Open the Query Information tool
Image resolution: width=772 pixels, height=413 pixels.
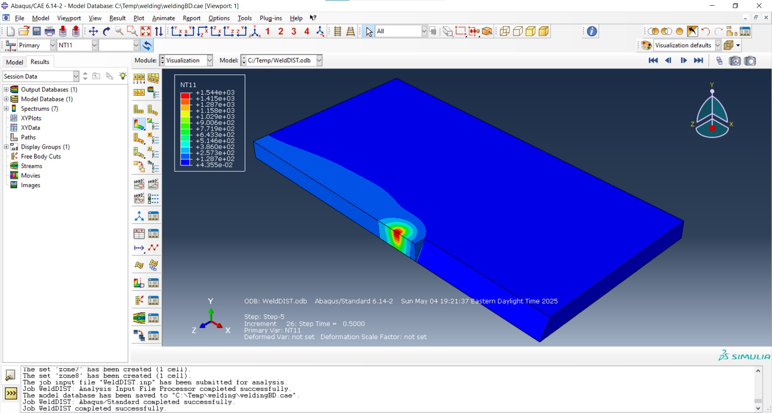[x=590, y=31]
